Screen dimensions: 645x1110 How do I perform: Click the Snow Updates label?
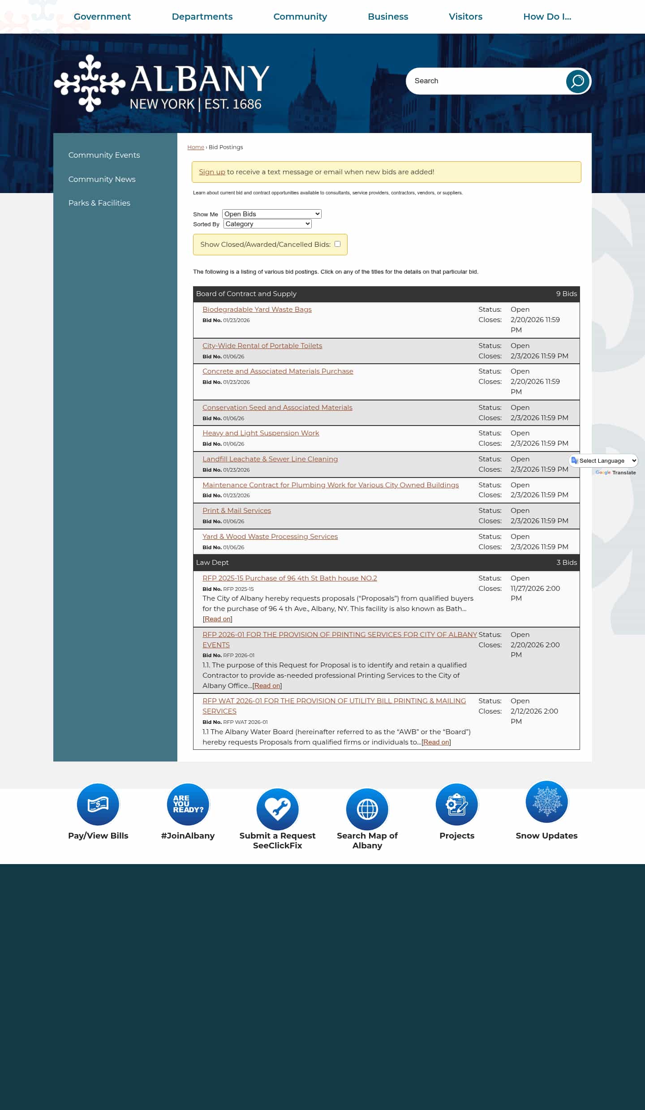pos(547,835)
